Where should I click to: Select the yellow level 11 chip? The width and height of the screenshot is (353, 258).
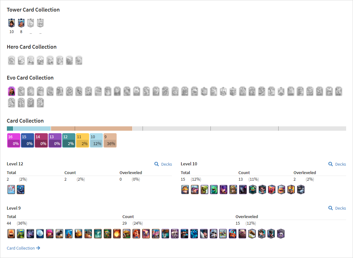(x=83, y=140)
